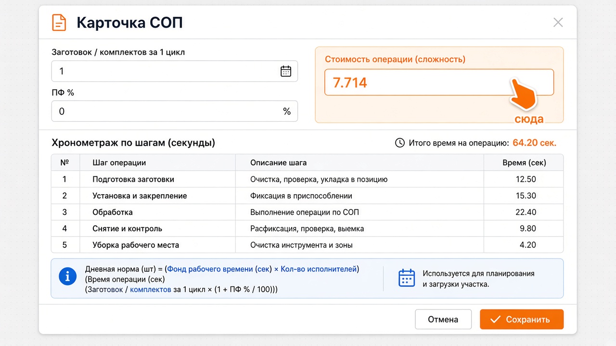Click the Время (сек) column header
This screenshot has width=616, height=346.
coord(524,163)
